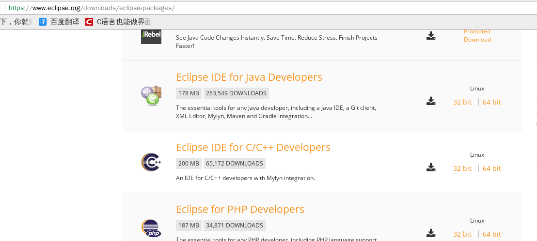
Task: Click the download icon in the JRebel row
Action: pyautogui.click(x=431, y=35)
